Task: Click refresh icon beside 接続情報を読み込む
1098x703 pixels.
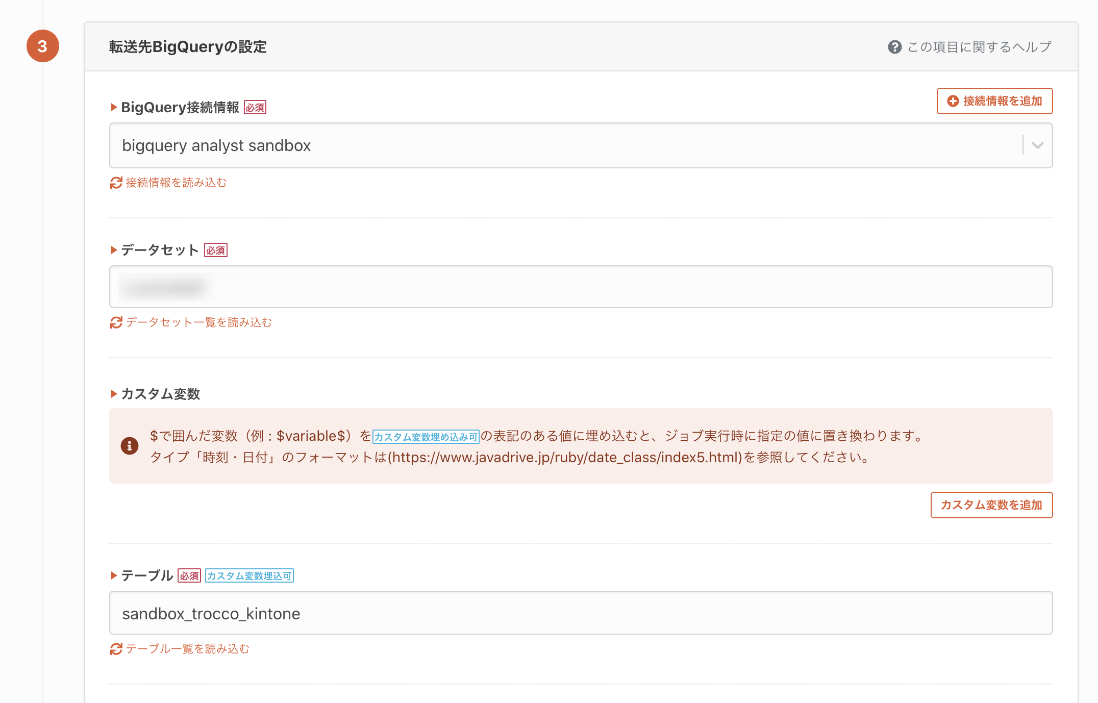Action: 116,183
